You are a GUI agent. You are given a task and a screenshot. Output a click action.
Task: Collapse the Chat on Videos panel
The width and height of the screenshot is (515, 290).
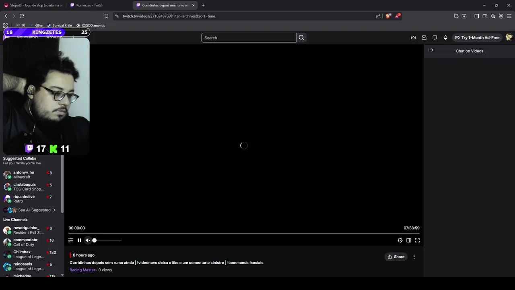point(431,50)
